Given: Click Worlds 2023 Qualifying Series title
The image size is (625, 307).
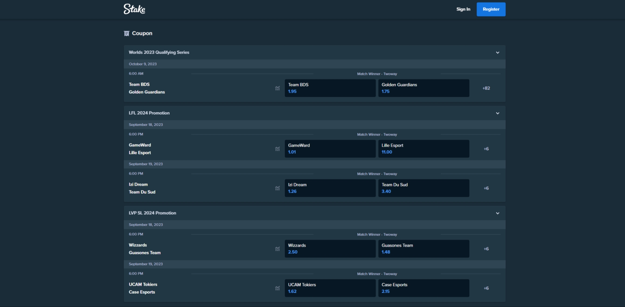Looking at the screenshot, I should point(159,52).
